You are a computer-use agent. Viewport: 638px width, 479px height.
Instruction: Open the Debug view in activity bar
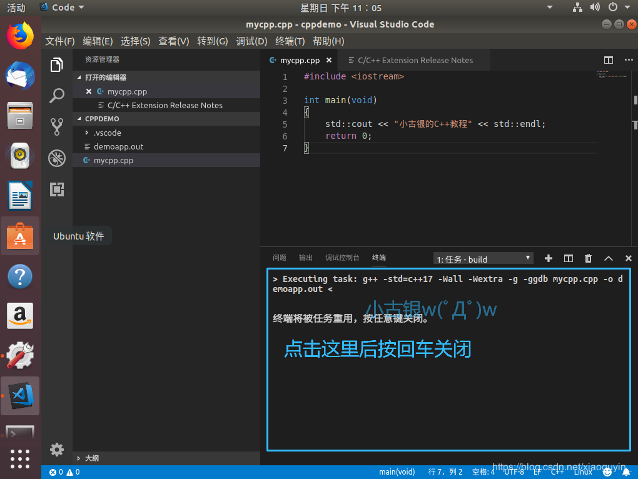pyautogui.click(x=56, y=158)
